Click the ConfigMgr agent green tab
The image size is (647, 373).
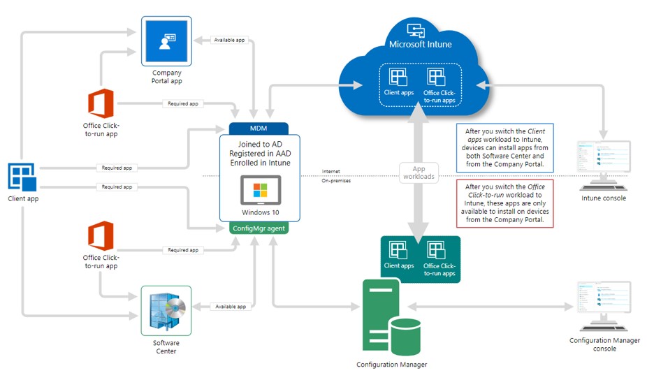coord(259,228)
